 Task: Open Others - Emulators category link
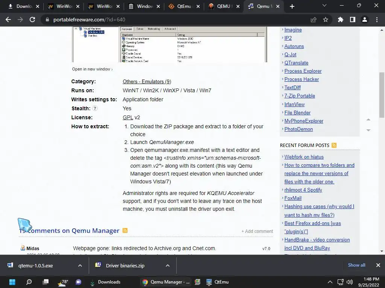click(x=147, y=81)
